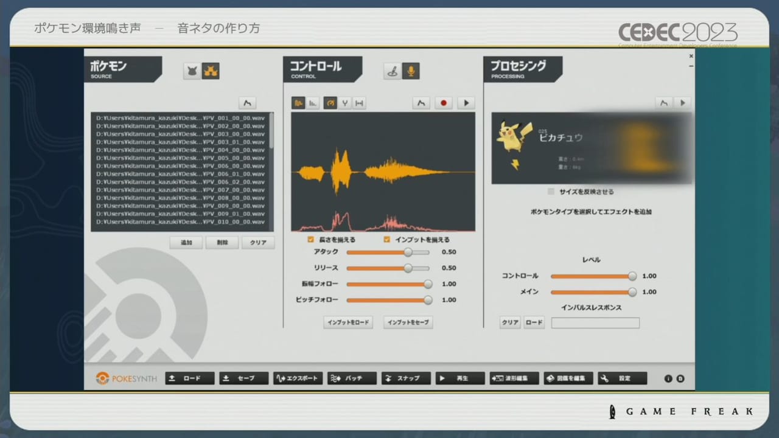Image resolution: width=779 pixels, height=438 pixels.
Task: Open 図鑑を編集 Pokédex editor
Action: [568, 378]
